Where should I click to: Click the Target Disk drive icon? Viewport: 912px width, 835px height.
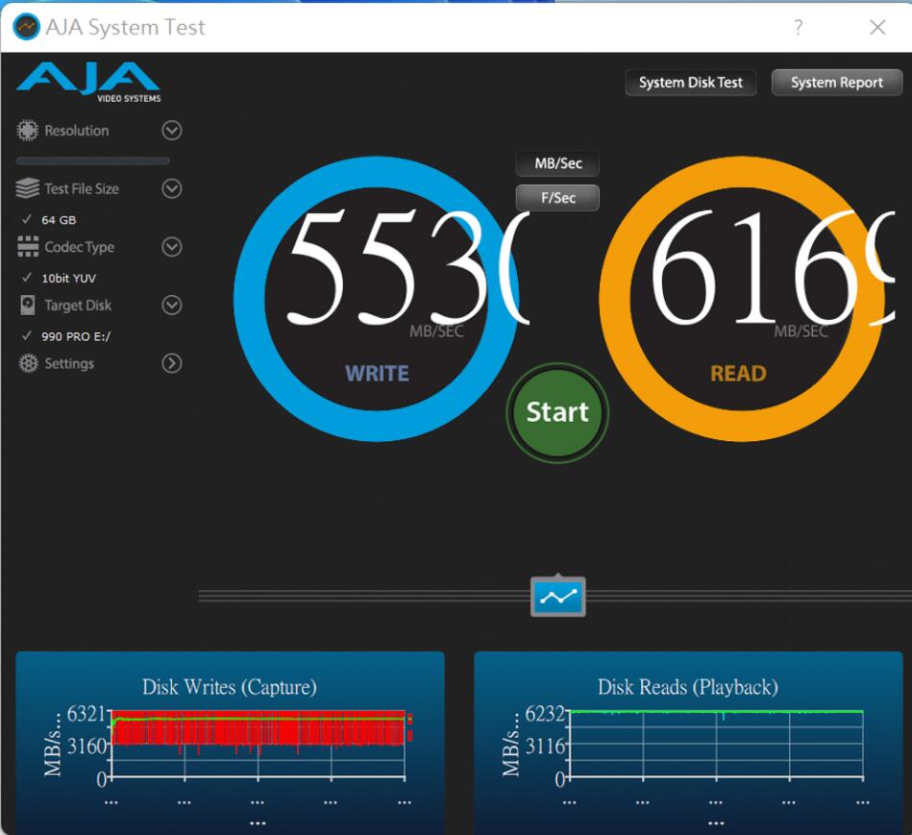[27, 305]
